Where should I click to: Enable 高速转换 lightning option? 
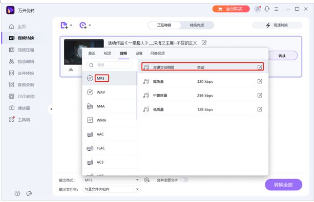click(277, 25)
